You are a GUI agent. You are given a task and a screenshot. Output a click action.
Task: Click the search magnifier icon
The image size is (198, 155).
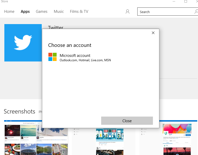[x=196, y=12]
